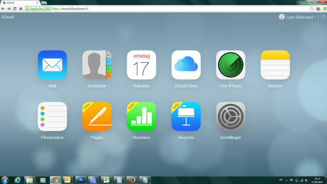This screenshot has height=184, width=327.
Task: Open the Notater app icon
Action: (275, 65)
